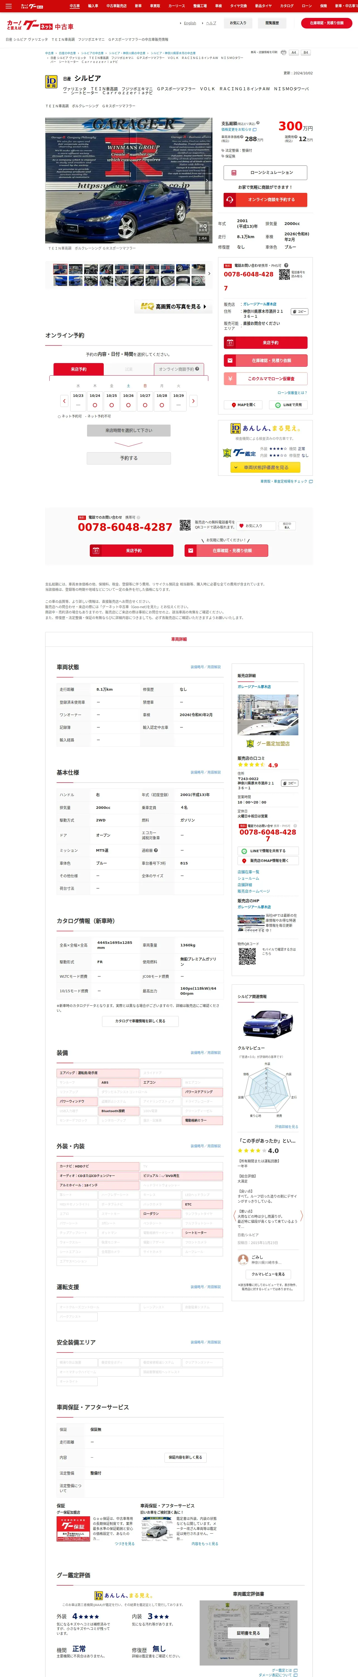
Task: Show next thumbnails in the photo strip
Action: pyautogui.click(x=209, y=273)
